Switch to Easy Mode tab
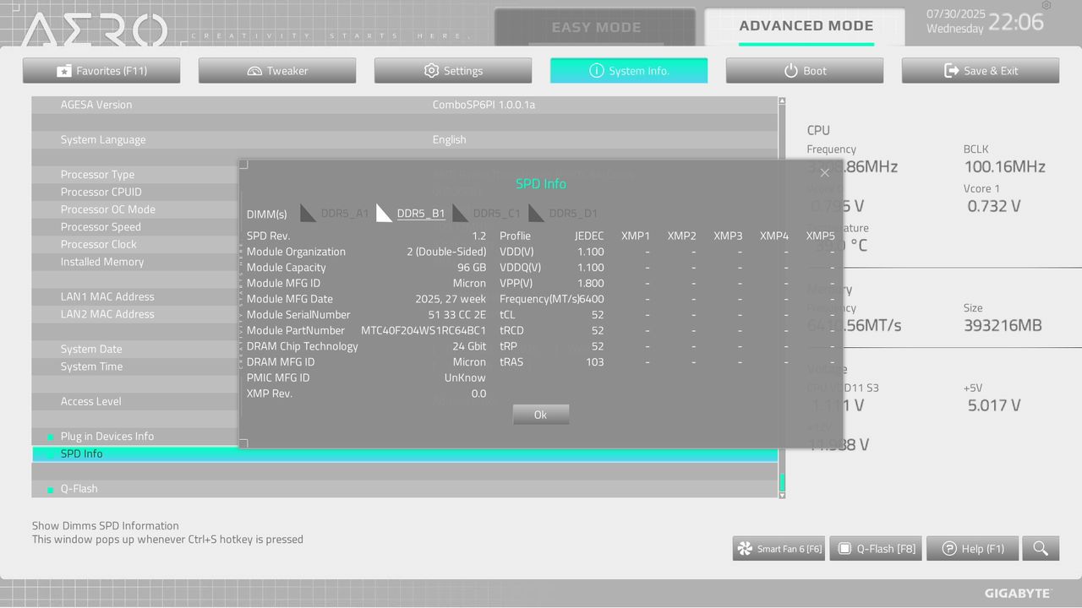Viewport: 1082px width, 608px height. click(x=596, y=27)
